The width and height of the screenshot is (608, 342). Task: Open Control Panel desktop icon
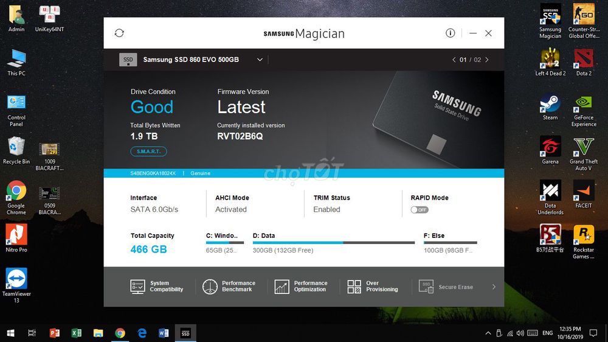(16, 110)
